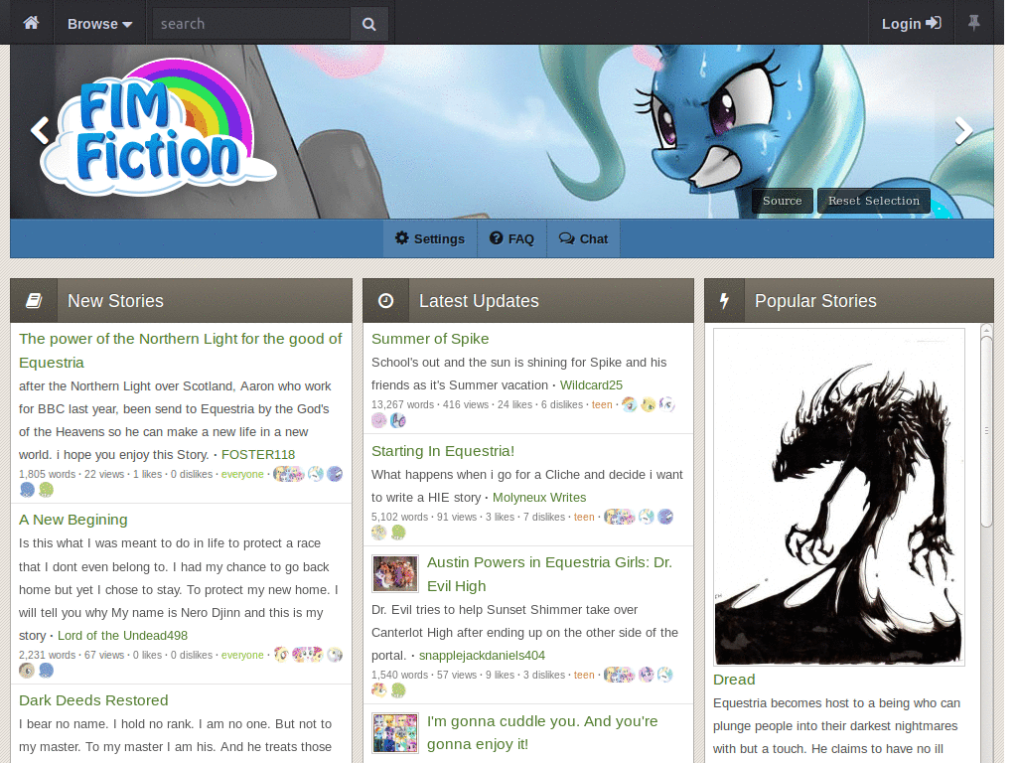Image resolution: width=1017 pixels, height=763 pixels.
Task: Click '1,540 words' stat on Austin Powers story
Action: pos(399,676)
